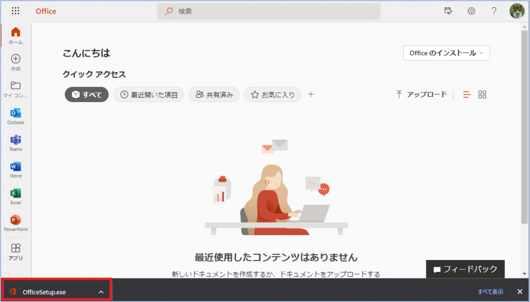530x302 pixels.
Task: Open the app launcher grid
Action: click(16, 11)
